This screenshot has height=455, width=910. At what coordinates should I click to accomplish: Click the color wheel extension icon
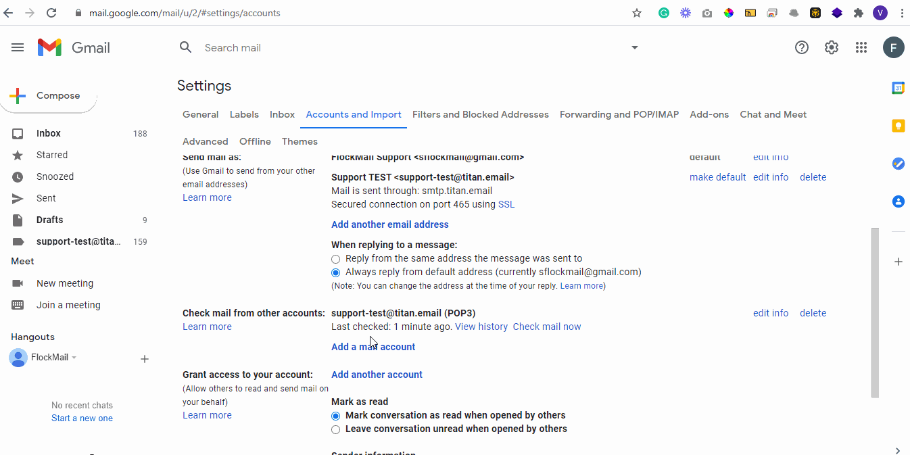point(729,13)
